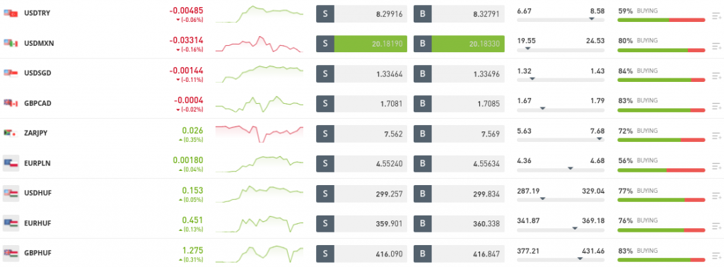Click the EURPLN flag icon
The height and width of the screenshot is (267, 724).
(11, 162)
